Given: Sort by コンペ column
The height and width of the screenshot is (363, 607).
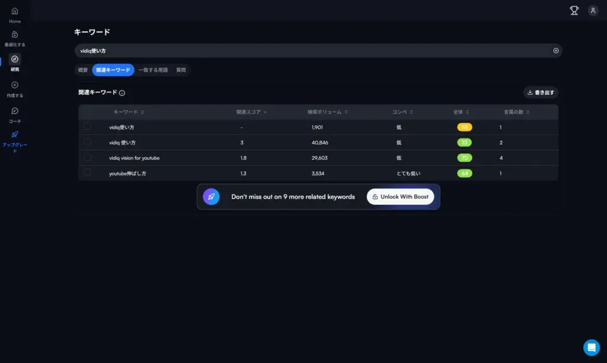Looking at the screenshot, I should [402, 112].
